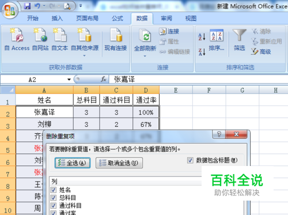Click 重新应用 reapply filter
288x215 pixels.
coord(267,42)
